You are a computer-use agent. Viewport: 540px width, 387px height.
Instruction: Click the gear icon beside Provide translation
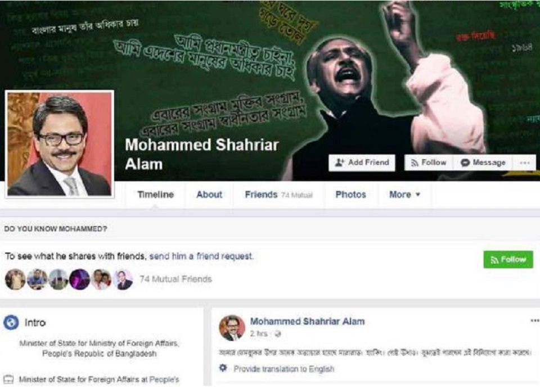(223, 368)
